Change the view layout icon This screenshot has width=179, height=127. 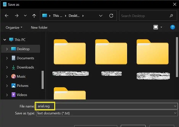point(156,27)
